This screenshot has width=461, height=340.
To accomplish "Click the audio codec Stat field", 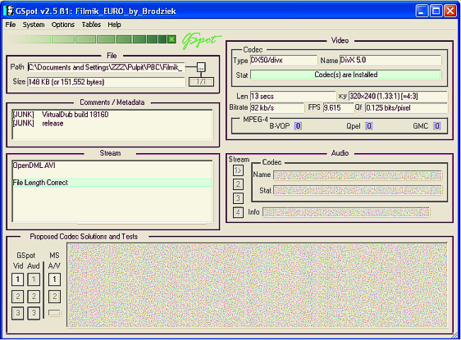I will pyautogui.click(x=358, y=190).
